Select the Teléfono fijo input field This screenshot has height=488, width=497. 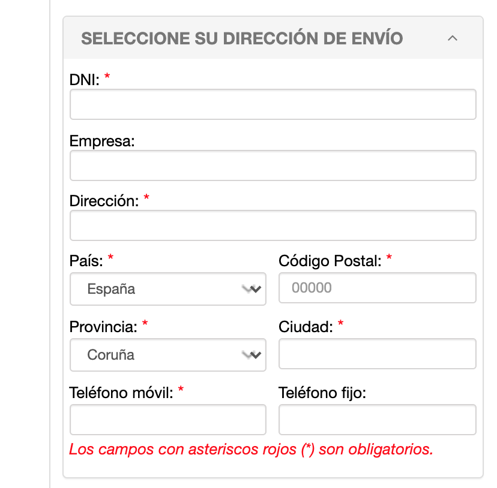coord(377,420)
